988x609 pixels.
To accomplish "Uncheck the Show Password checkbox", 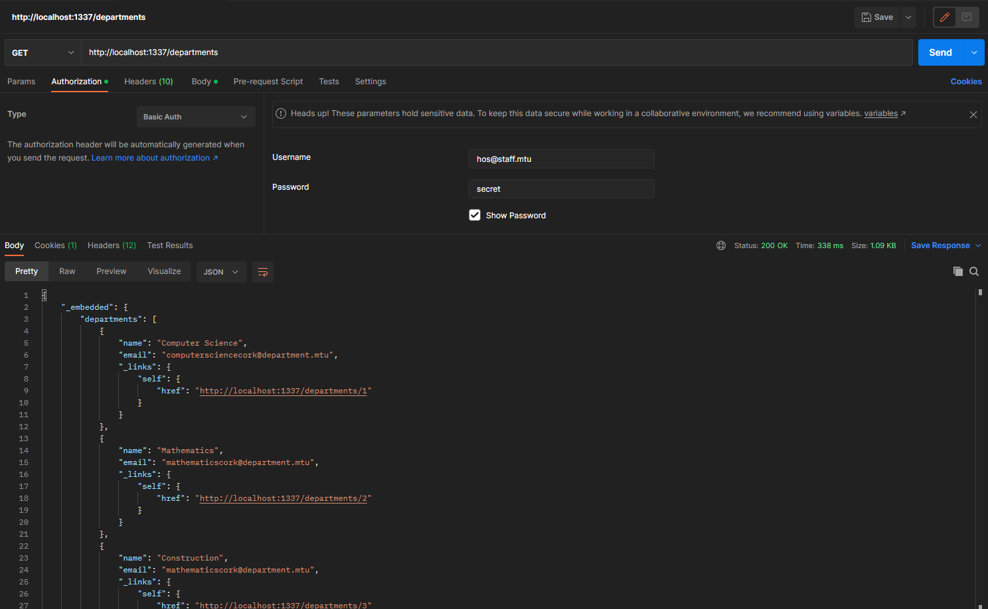I will point(475,215).
